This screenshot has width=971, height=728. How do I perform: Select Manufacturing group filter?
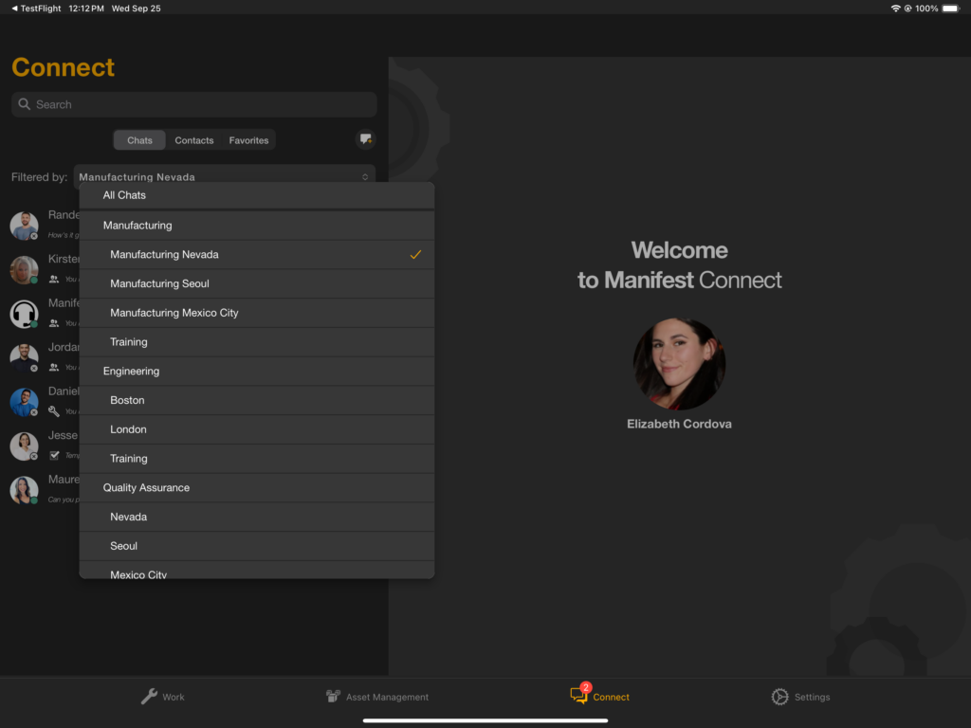pyautogui.click(x=256, y=226)
